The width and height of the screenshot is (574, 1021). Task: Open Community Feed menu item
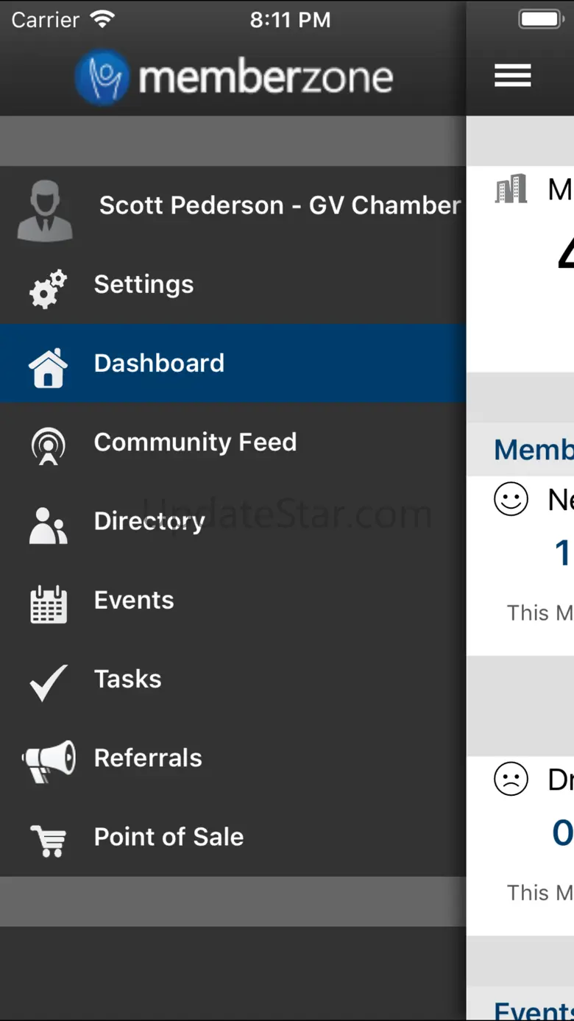(233, 442)
